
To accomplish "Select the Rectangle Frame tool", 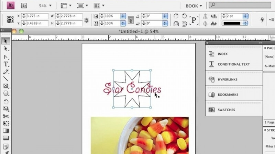I will pyautogui.click(x=5, y=86).
